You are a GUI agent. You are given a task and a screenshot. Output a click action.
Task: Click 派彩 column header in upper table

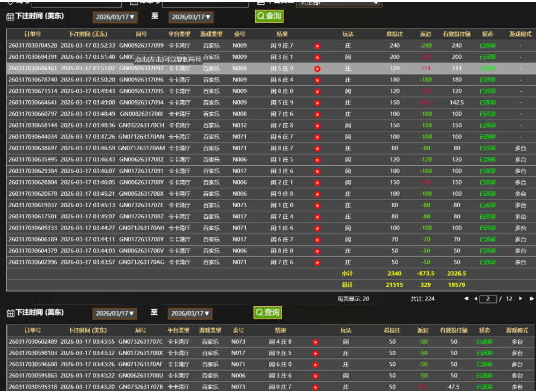tap(425, 34)
